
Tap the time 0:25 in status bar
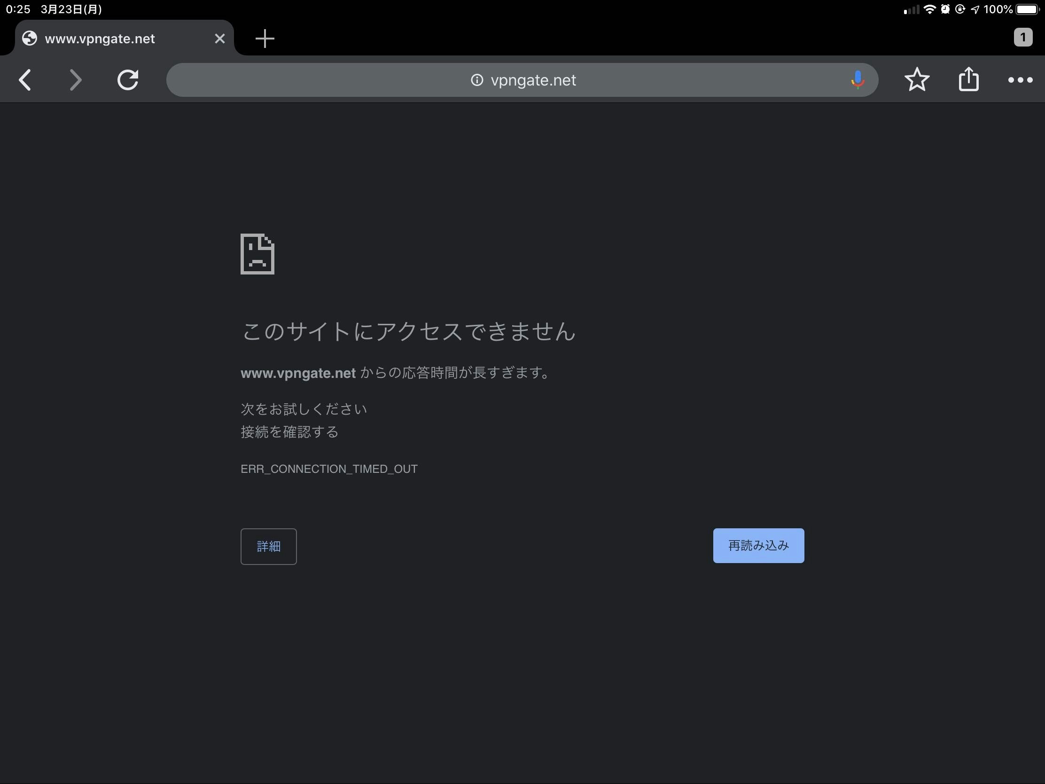(x=18, y=9)
